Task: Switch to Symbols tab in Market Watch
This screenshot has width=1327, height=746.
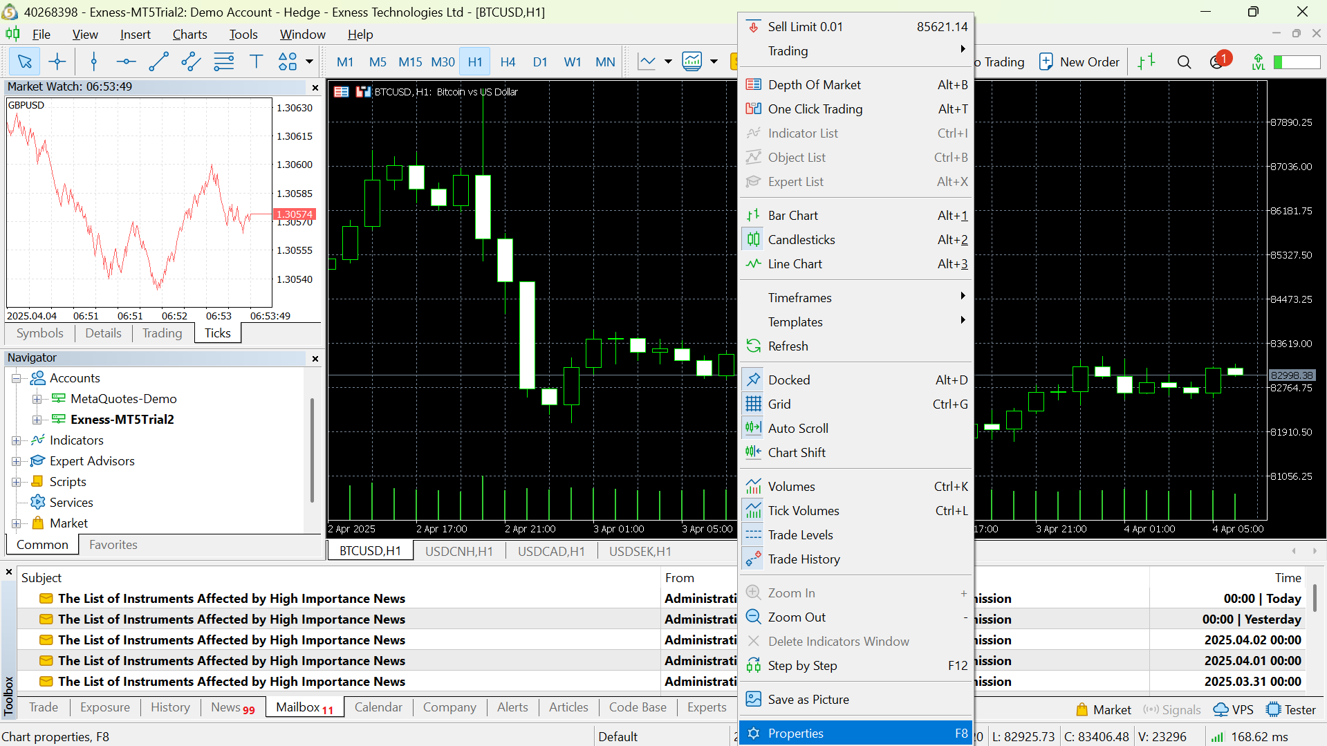Action: click(x=39, y=333)
